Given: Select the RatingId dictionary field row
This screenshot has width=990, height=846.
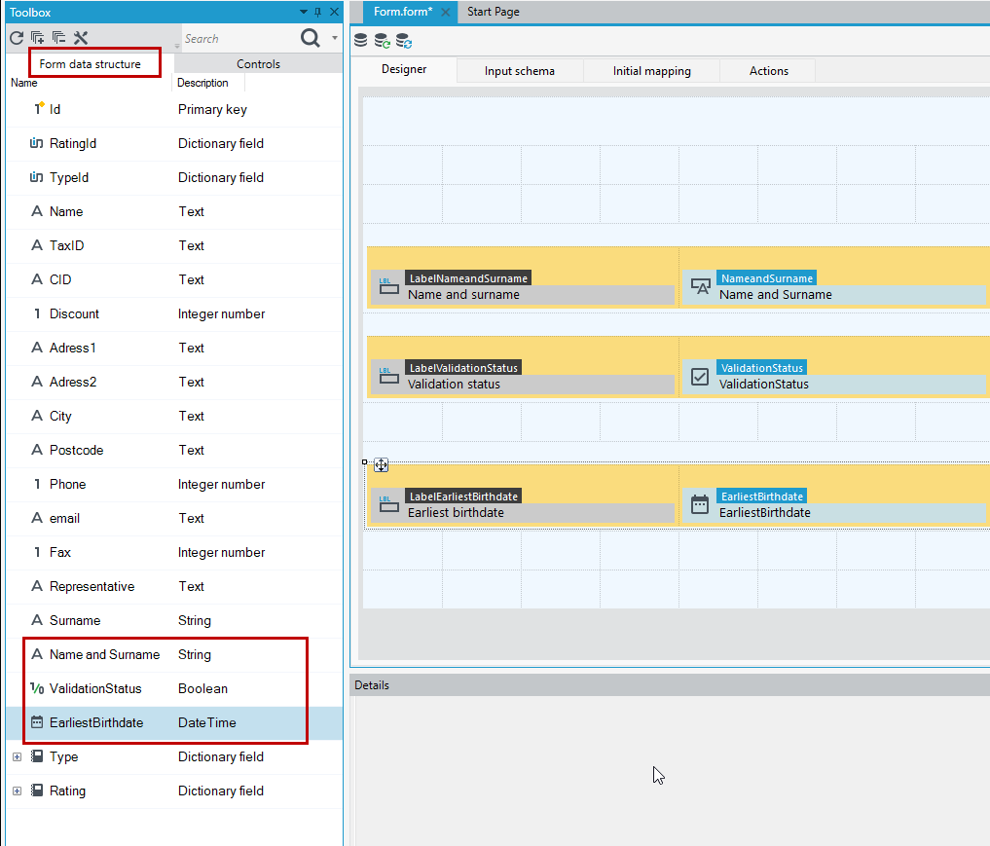Looking at the screenshot, I should tap(174, 143).
